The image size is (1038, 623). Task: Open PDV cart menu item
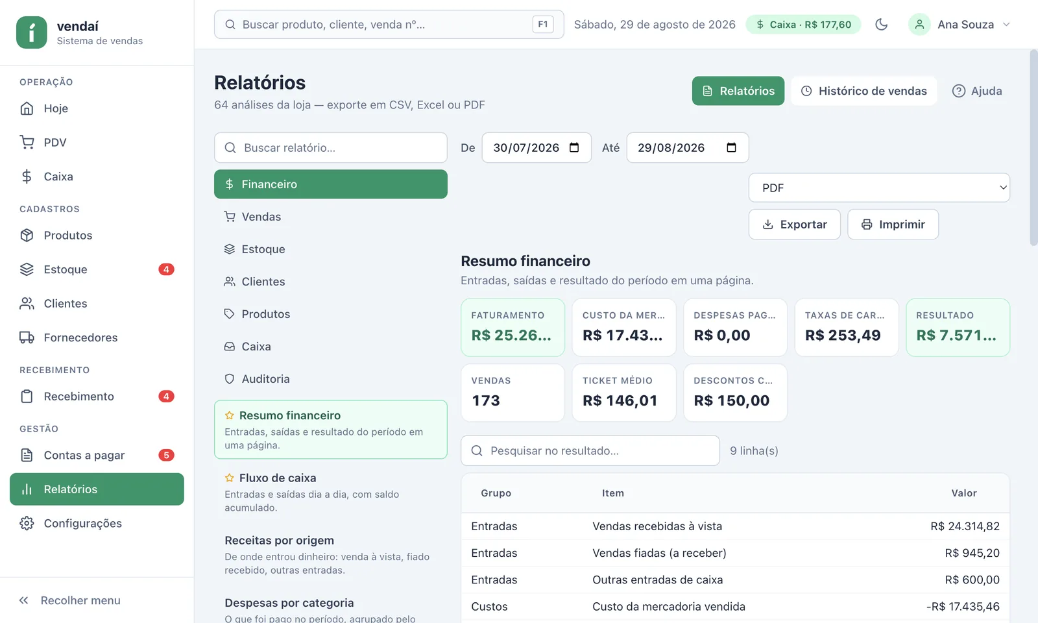(x=97, y=142)
